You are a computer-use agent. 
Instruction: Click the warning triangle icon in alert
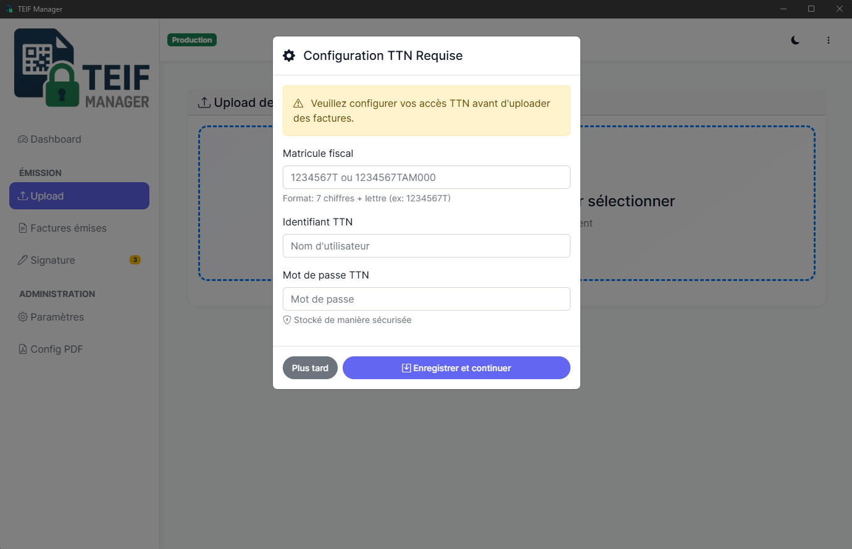298,104
